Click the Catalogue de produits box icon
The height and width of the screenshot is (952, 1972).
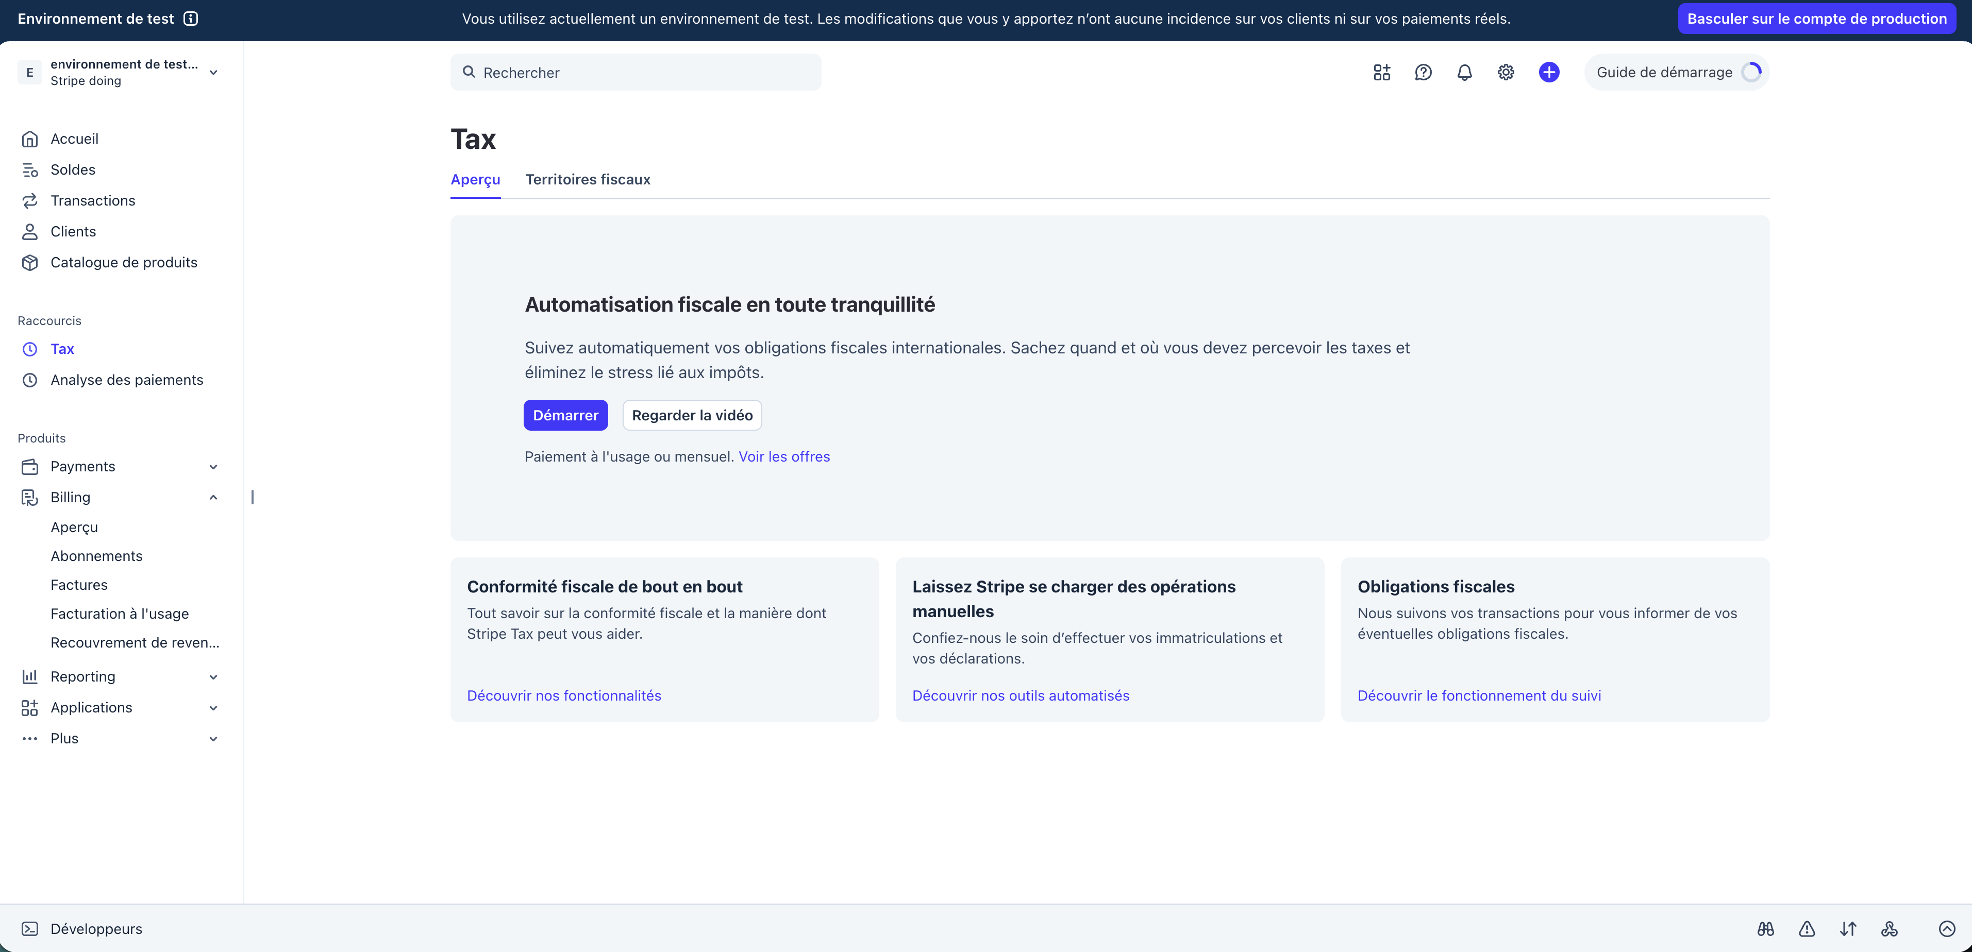point(30,263)
